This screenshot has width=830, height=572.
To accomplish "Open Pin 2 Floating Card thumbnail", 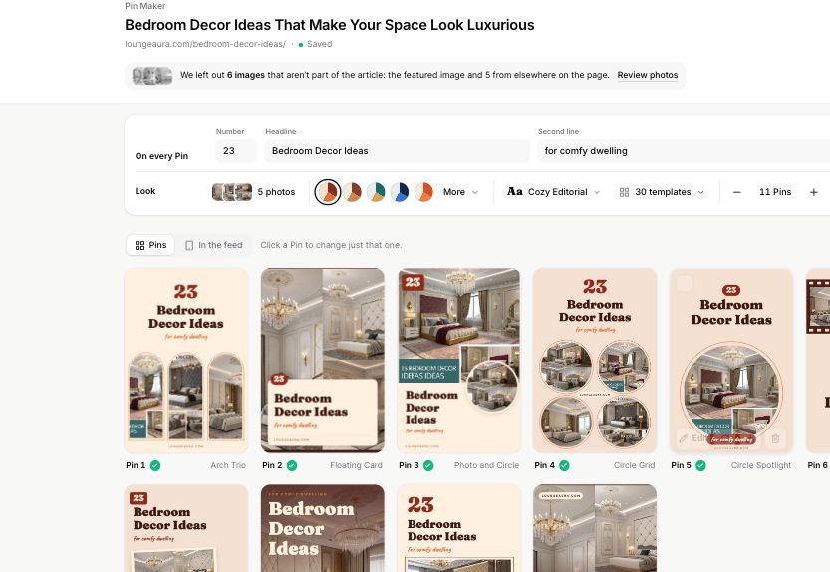I will [323, 361].
